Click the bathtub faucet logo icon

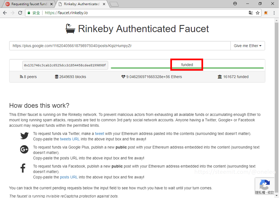tap(70, 29)
